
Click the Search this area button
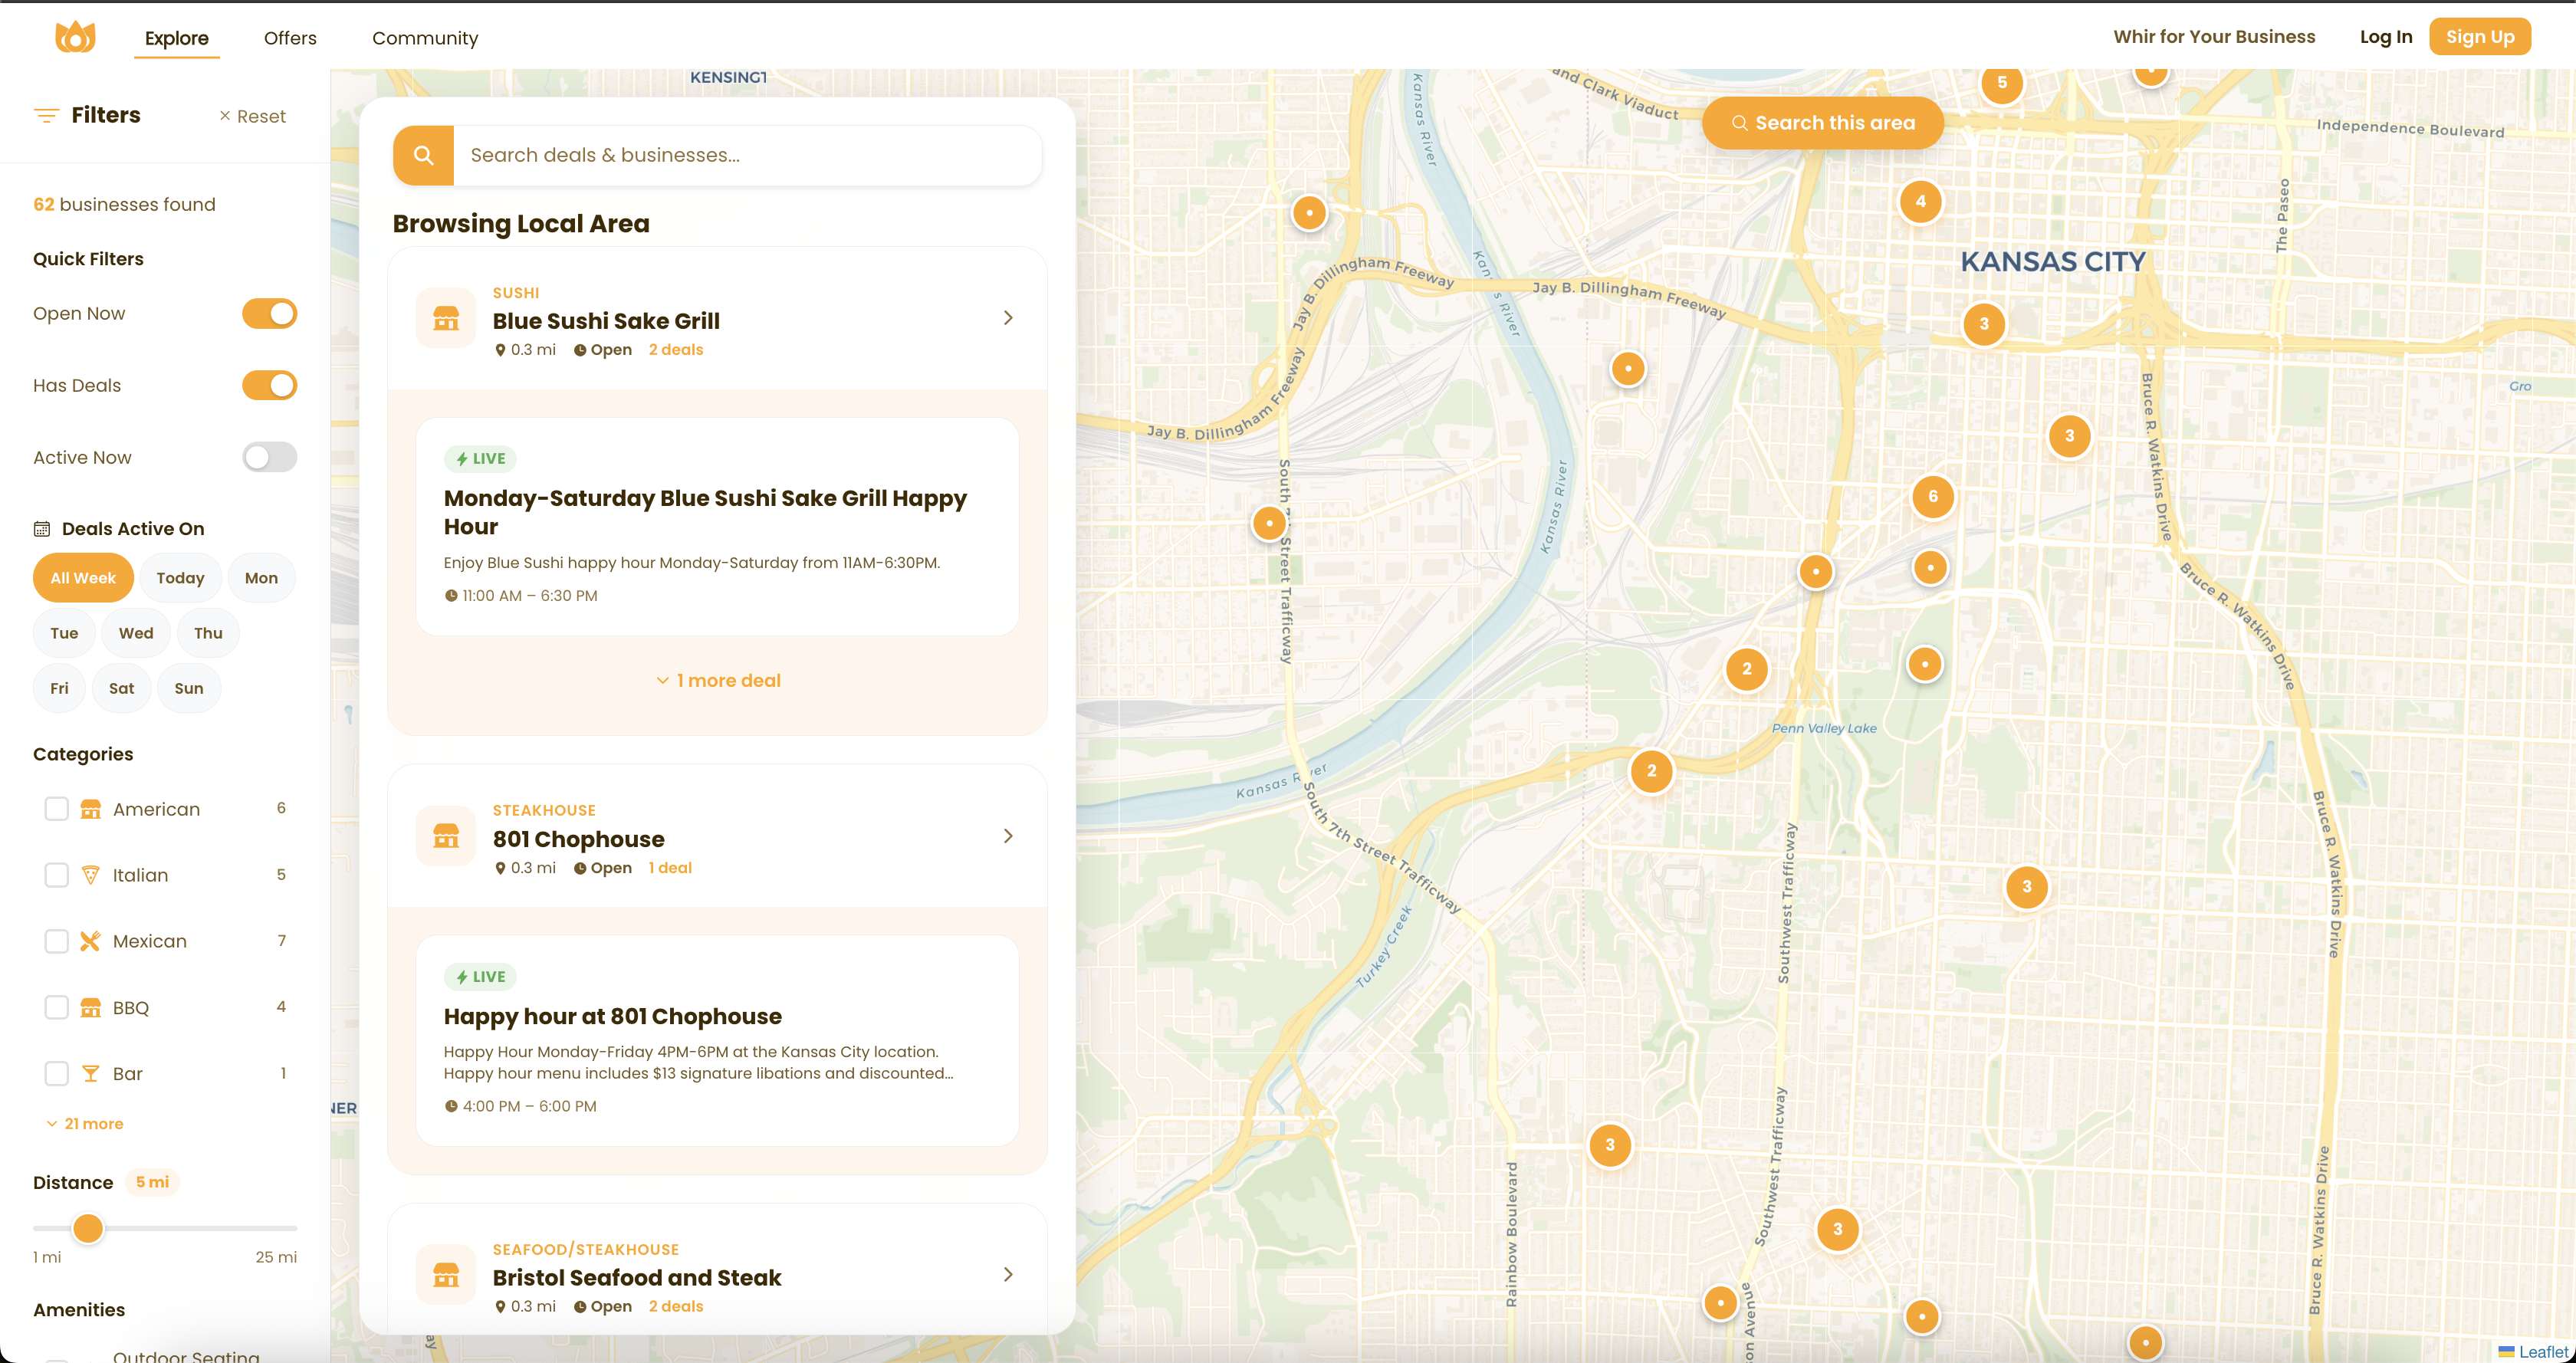pos(1823,123)
